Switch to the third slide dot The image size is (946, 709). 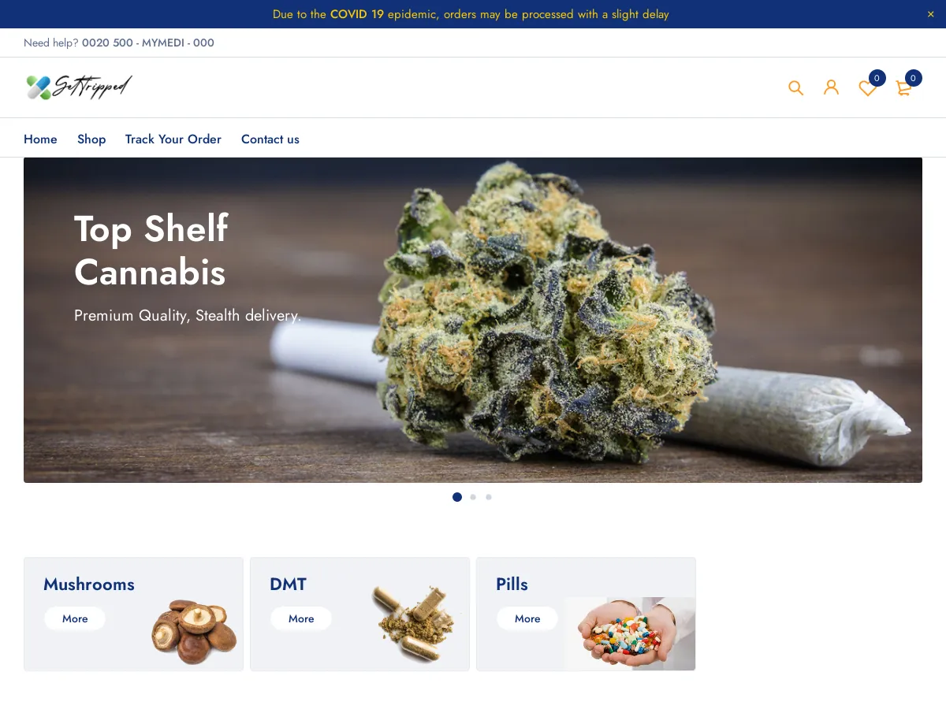[x=489, y=497]
